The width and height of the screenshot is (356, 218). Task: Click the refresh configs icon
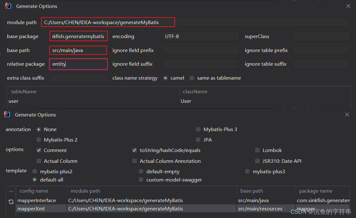click(11, 201)
